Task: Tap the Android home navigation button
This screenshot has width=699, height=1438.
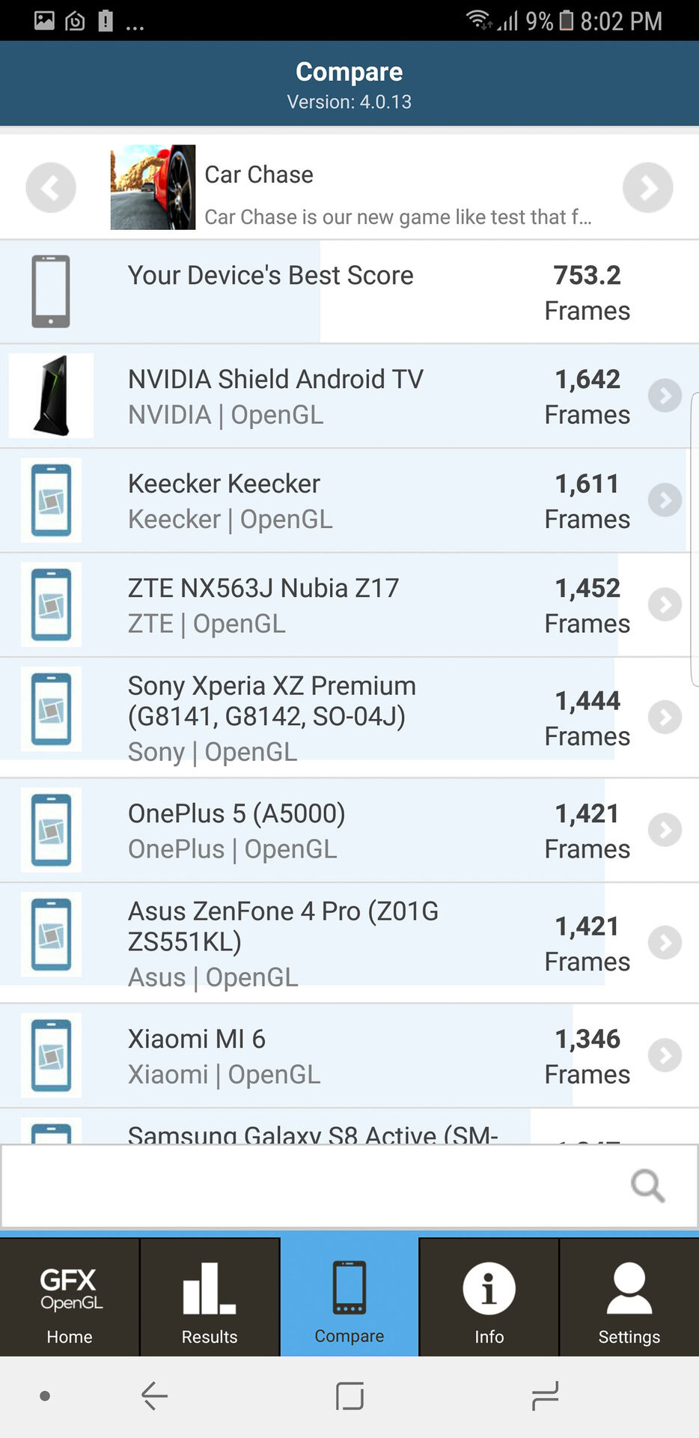Action: pos(349,1396)
